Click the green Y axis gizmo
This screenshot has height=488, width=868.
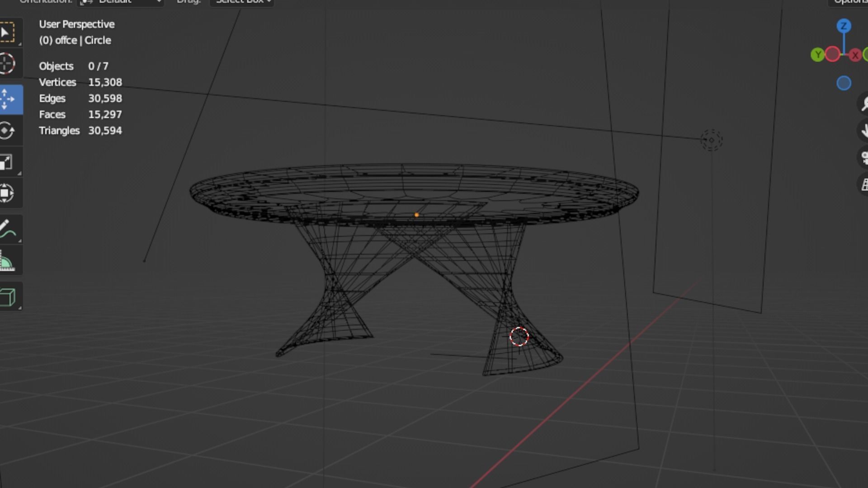pyautogui.click(x=817, y=55)
